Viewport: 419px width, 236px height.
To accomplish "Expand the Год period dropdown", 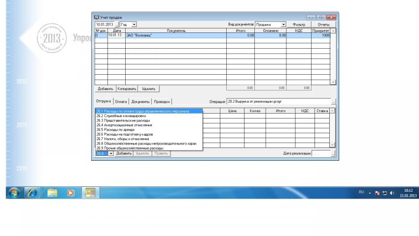I will pyautogui.click(x=135, y=24).
